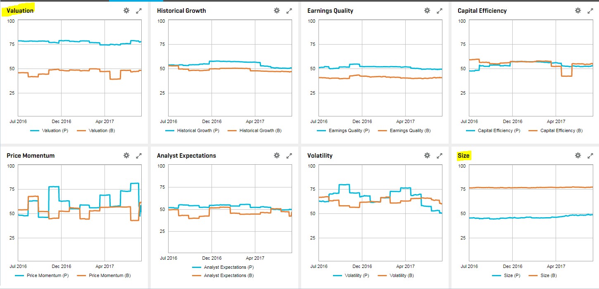
Task: Click the Capital Efficiency (P) legend label
Action: (499, 131)
